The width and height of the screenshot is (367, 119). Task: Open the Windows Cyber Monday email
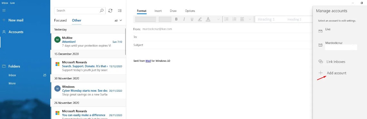click(88, 90)
